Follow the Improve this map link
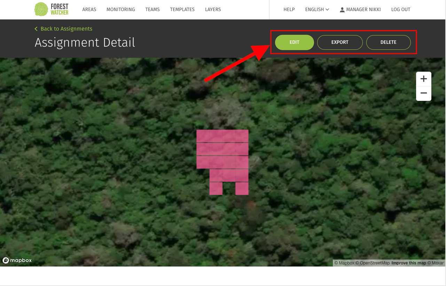The width and height of the screenshot is (446, 286). click(x=409, y=263)
